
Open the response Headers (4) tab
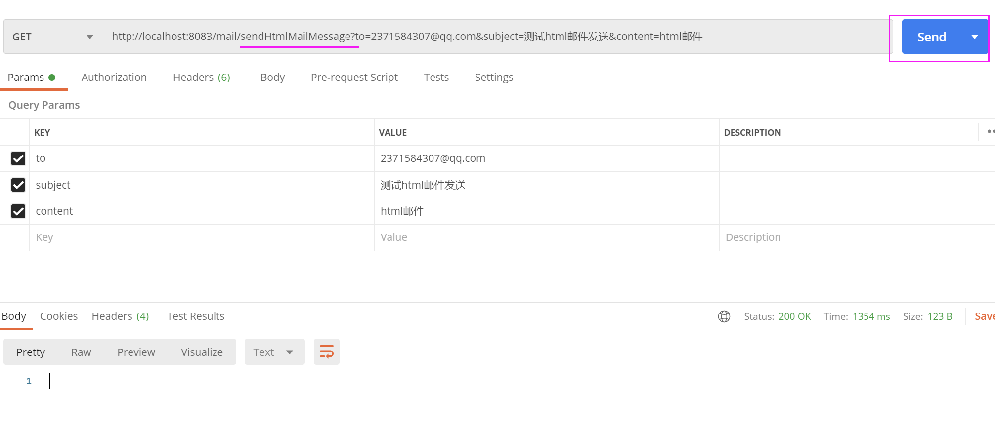(120, 316)
